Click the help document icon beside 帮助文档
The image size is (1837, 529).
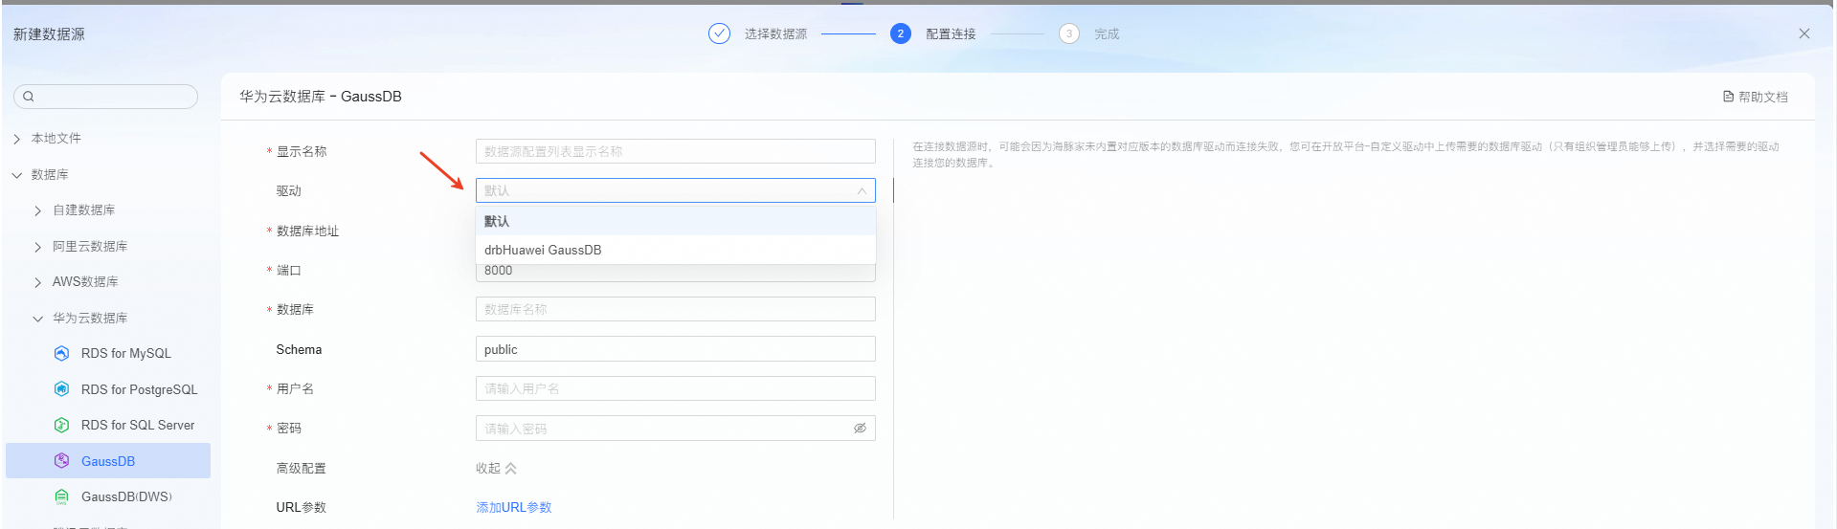(x=1728, y=97)
